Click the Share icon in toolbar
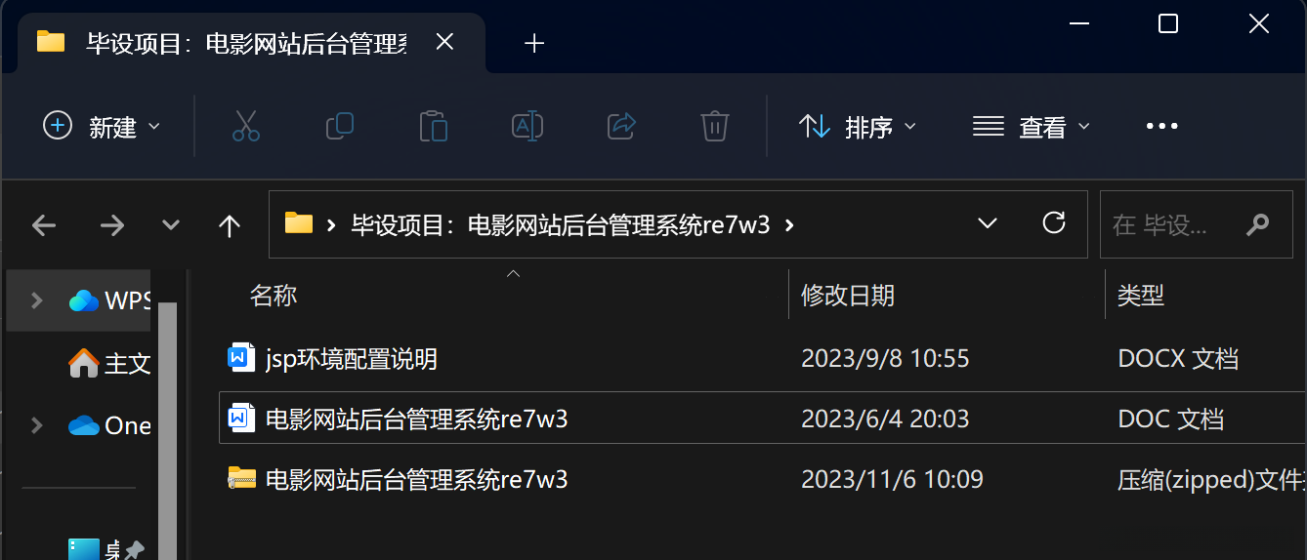This screenshot has height=560, width=1307. [x=621, y=126]
